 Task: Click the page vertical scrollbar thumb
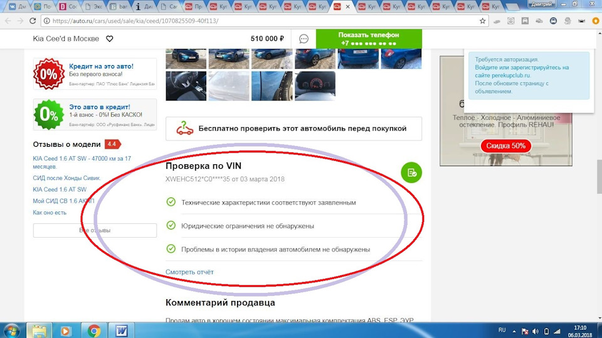[x=599, y=177]
